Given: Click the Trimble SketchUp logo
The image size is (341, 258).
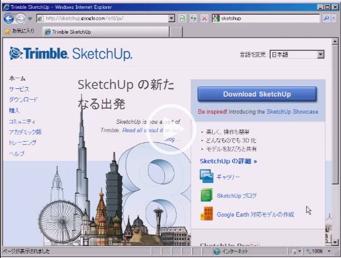Looking at the screenshot, I should pos(70,53).
